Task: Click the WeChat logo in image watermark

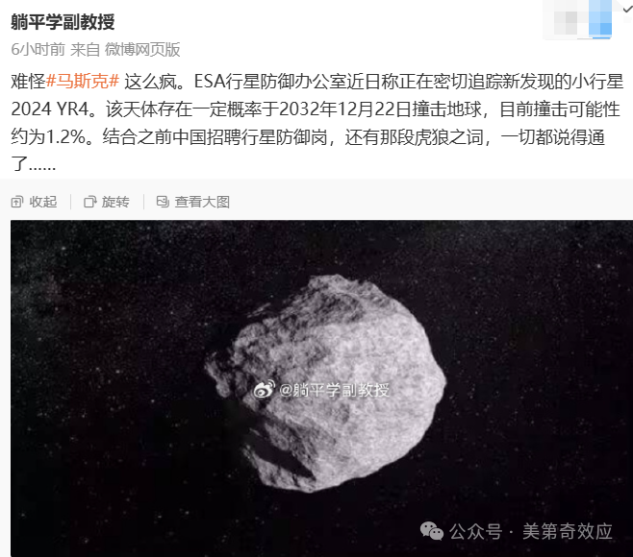Action: pyautogui.click(x=432, y=531)
